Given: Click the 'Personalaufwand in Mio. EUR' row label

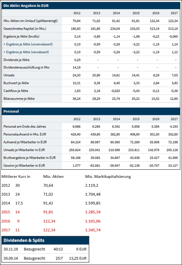Looking at the screenshot, I should (24, 134).
